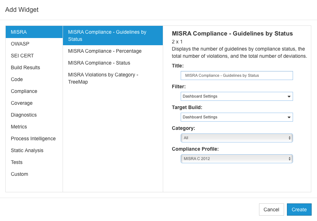
Task: Select MISRA Compliance - Status widget
Action: pos(113,63)
